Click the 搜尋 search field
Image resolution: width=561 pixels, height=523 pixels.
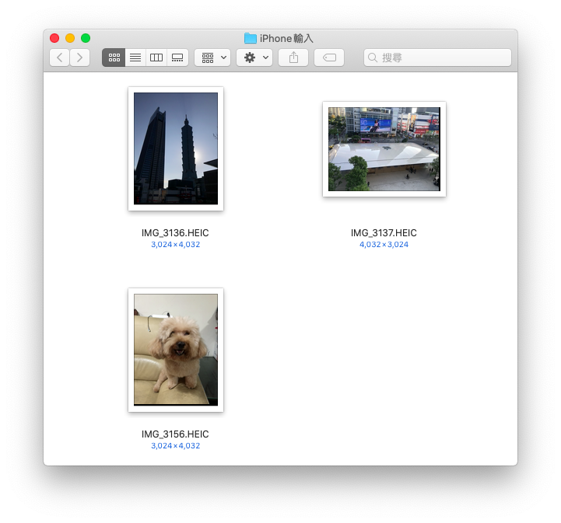point(437,58)
